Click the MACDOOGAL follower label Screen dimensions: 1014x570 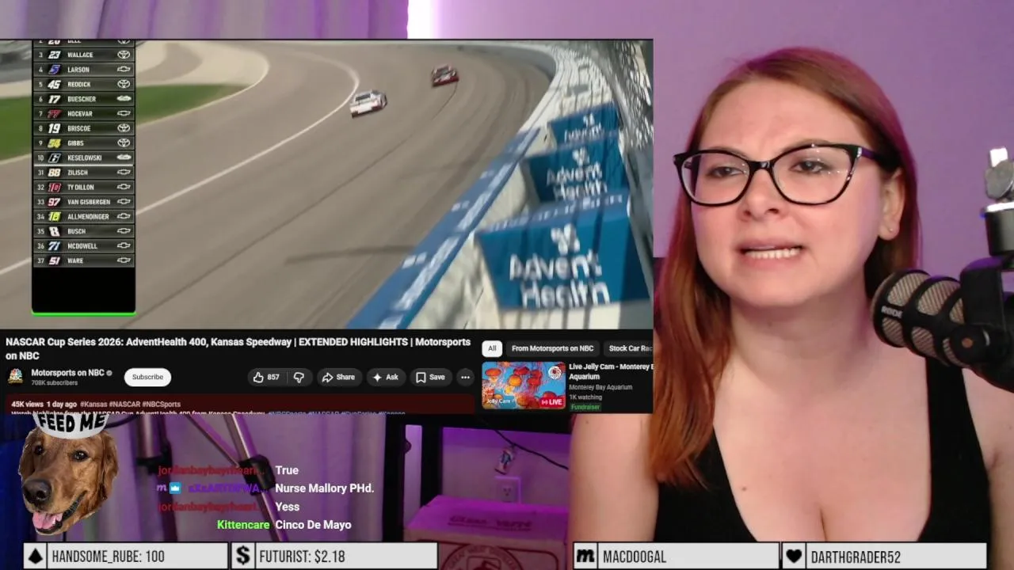(x=635, y=557)
